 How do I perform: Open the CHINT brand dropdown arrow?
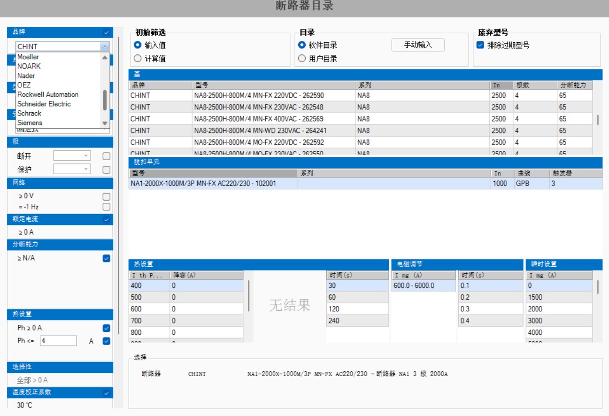(x=105, y=46)
